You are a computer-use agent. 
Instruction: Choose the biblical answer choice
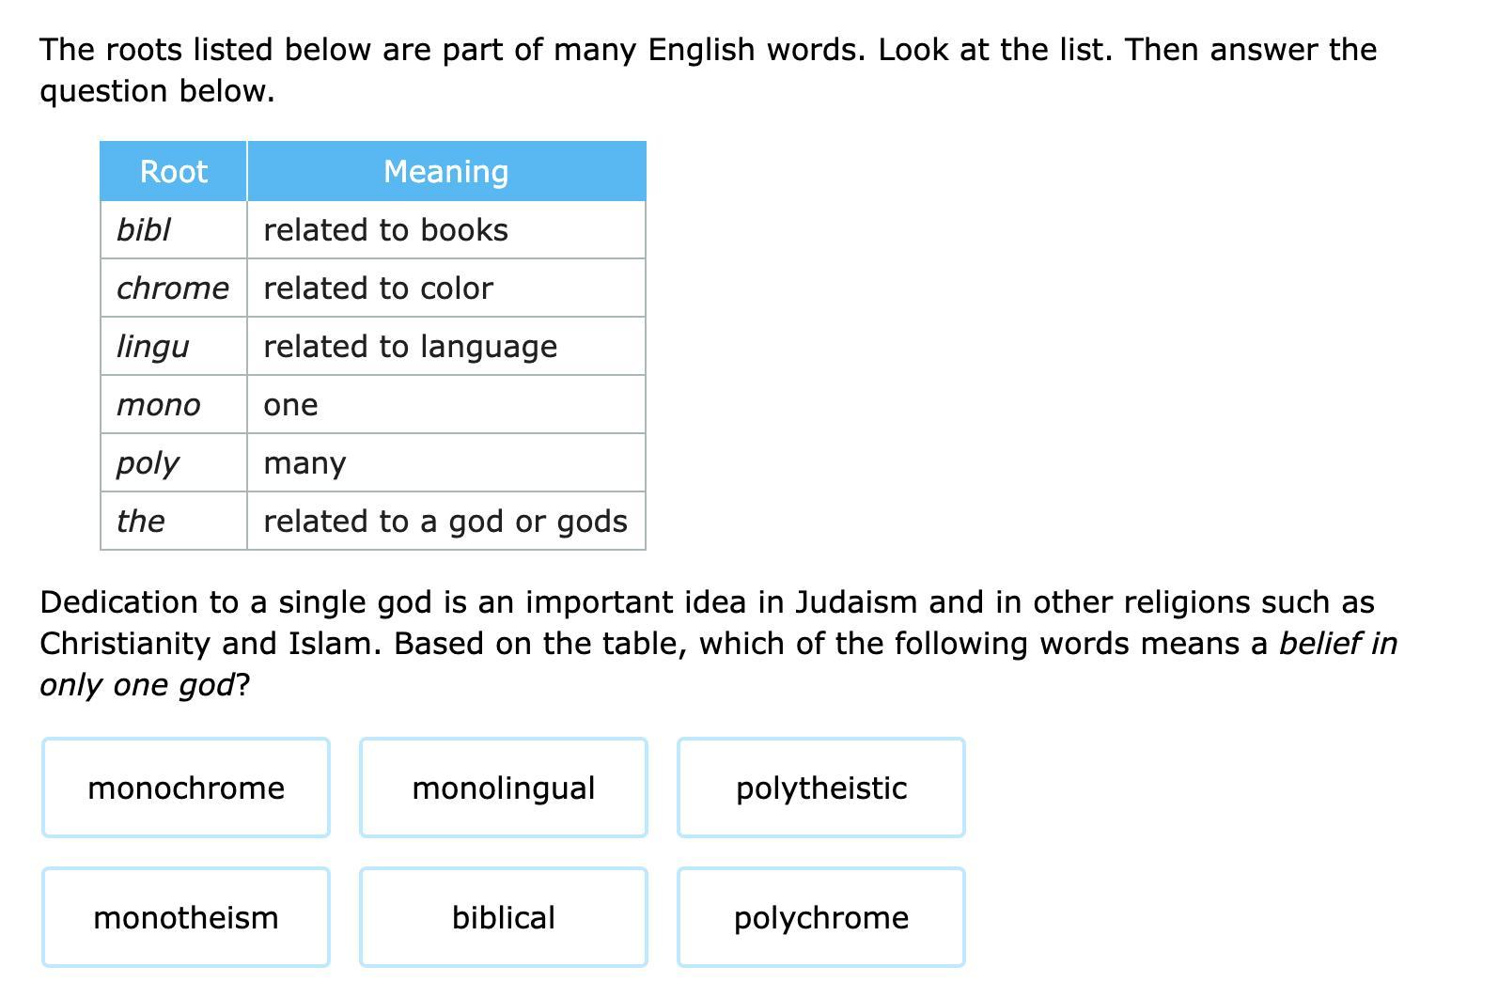[504, 917]
